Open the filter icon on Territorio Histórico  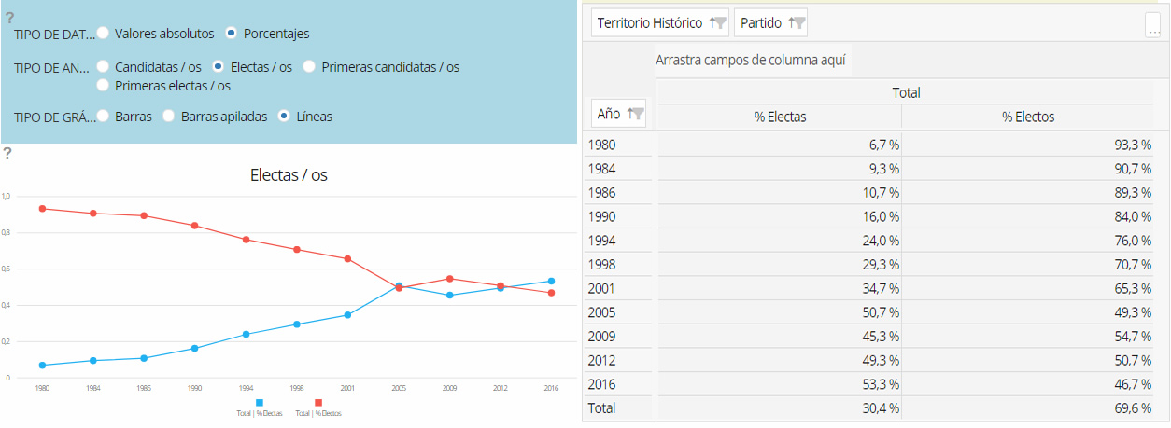(x=718, y=22)
